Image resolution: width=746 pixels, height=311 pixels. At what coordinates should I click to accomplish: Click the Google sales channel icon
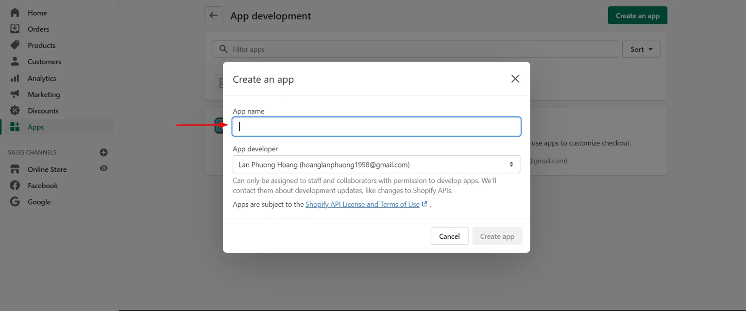15,202
